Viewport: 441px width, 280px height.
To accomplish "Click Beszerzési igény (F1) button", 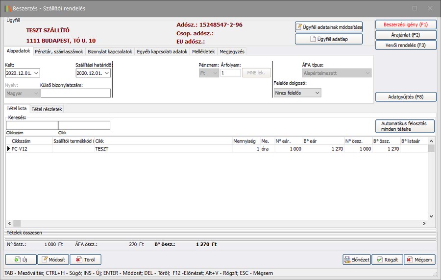I will 405,24.
